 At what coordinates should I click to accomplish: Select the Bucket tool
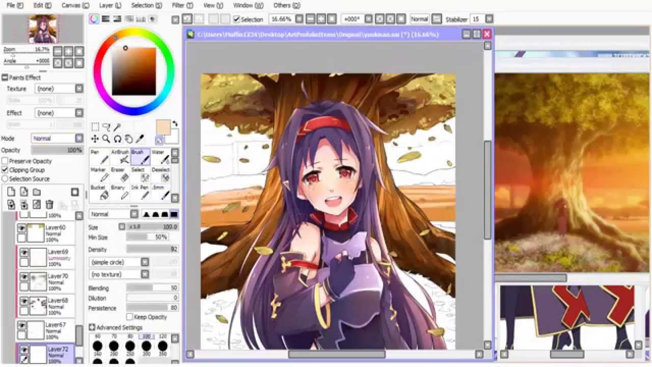point(99,192)
